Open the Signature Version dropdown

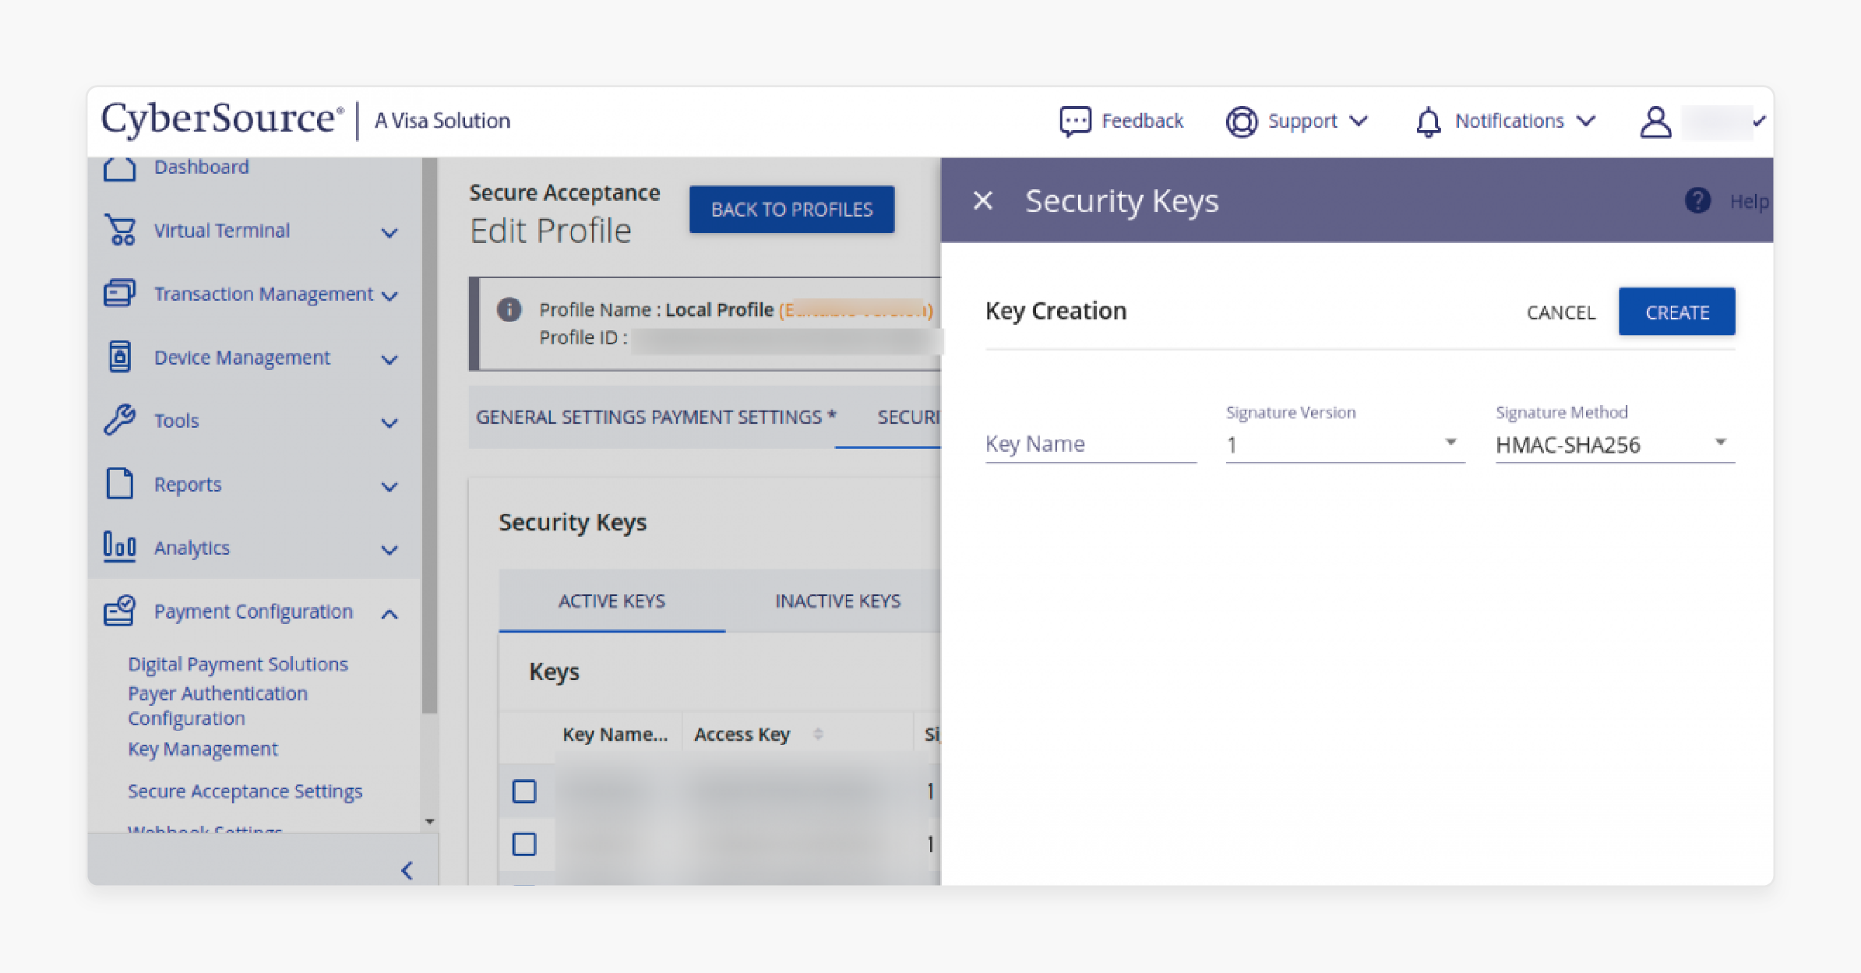click(1345, 445)
